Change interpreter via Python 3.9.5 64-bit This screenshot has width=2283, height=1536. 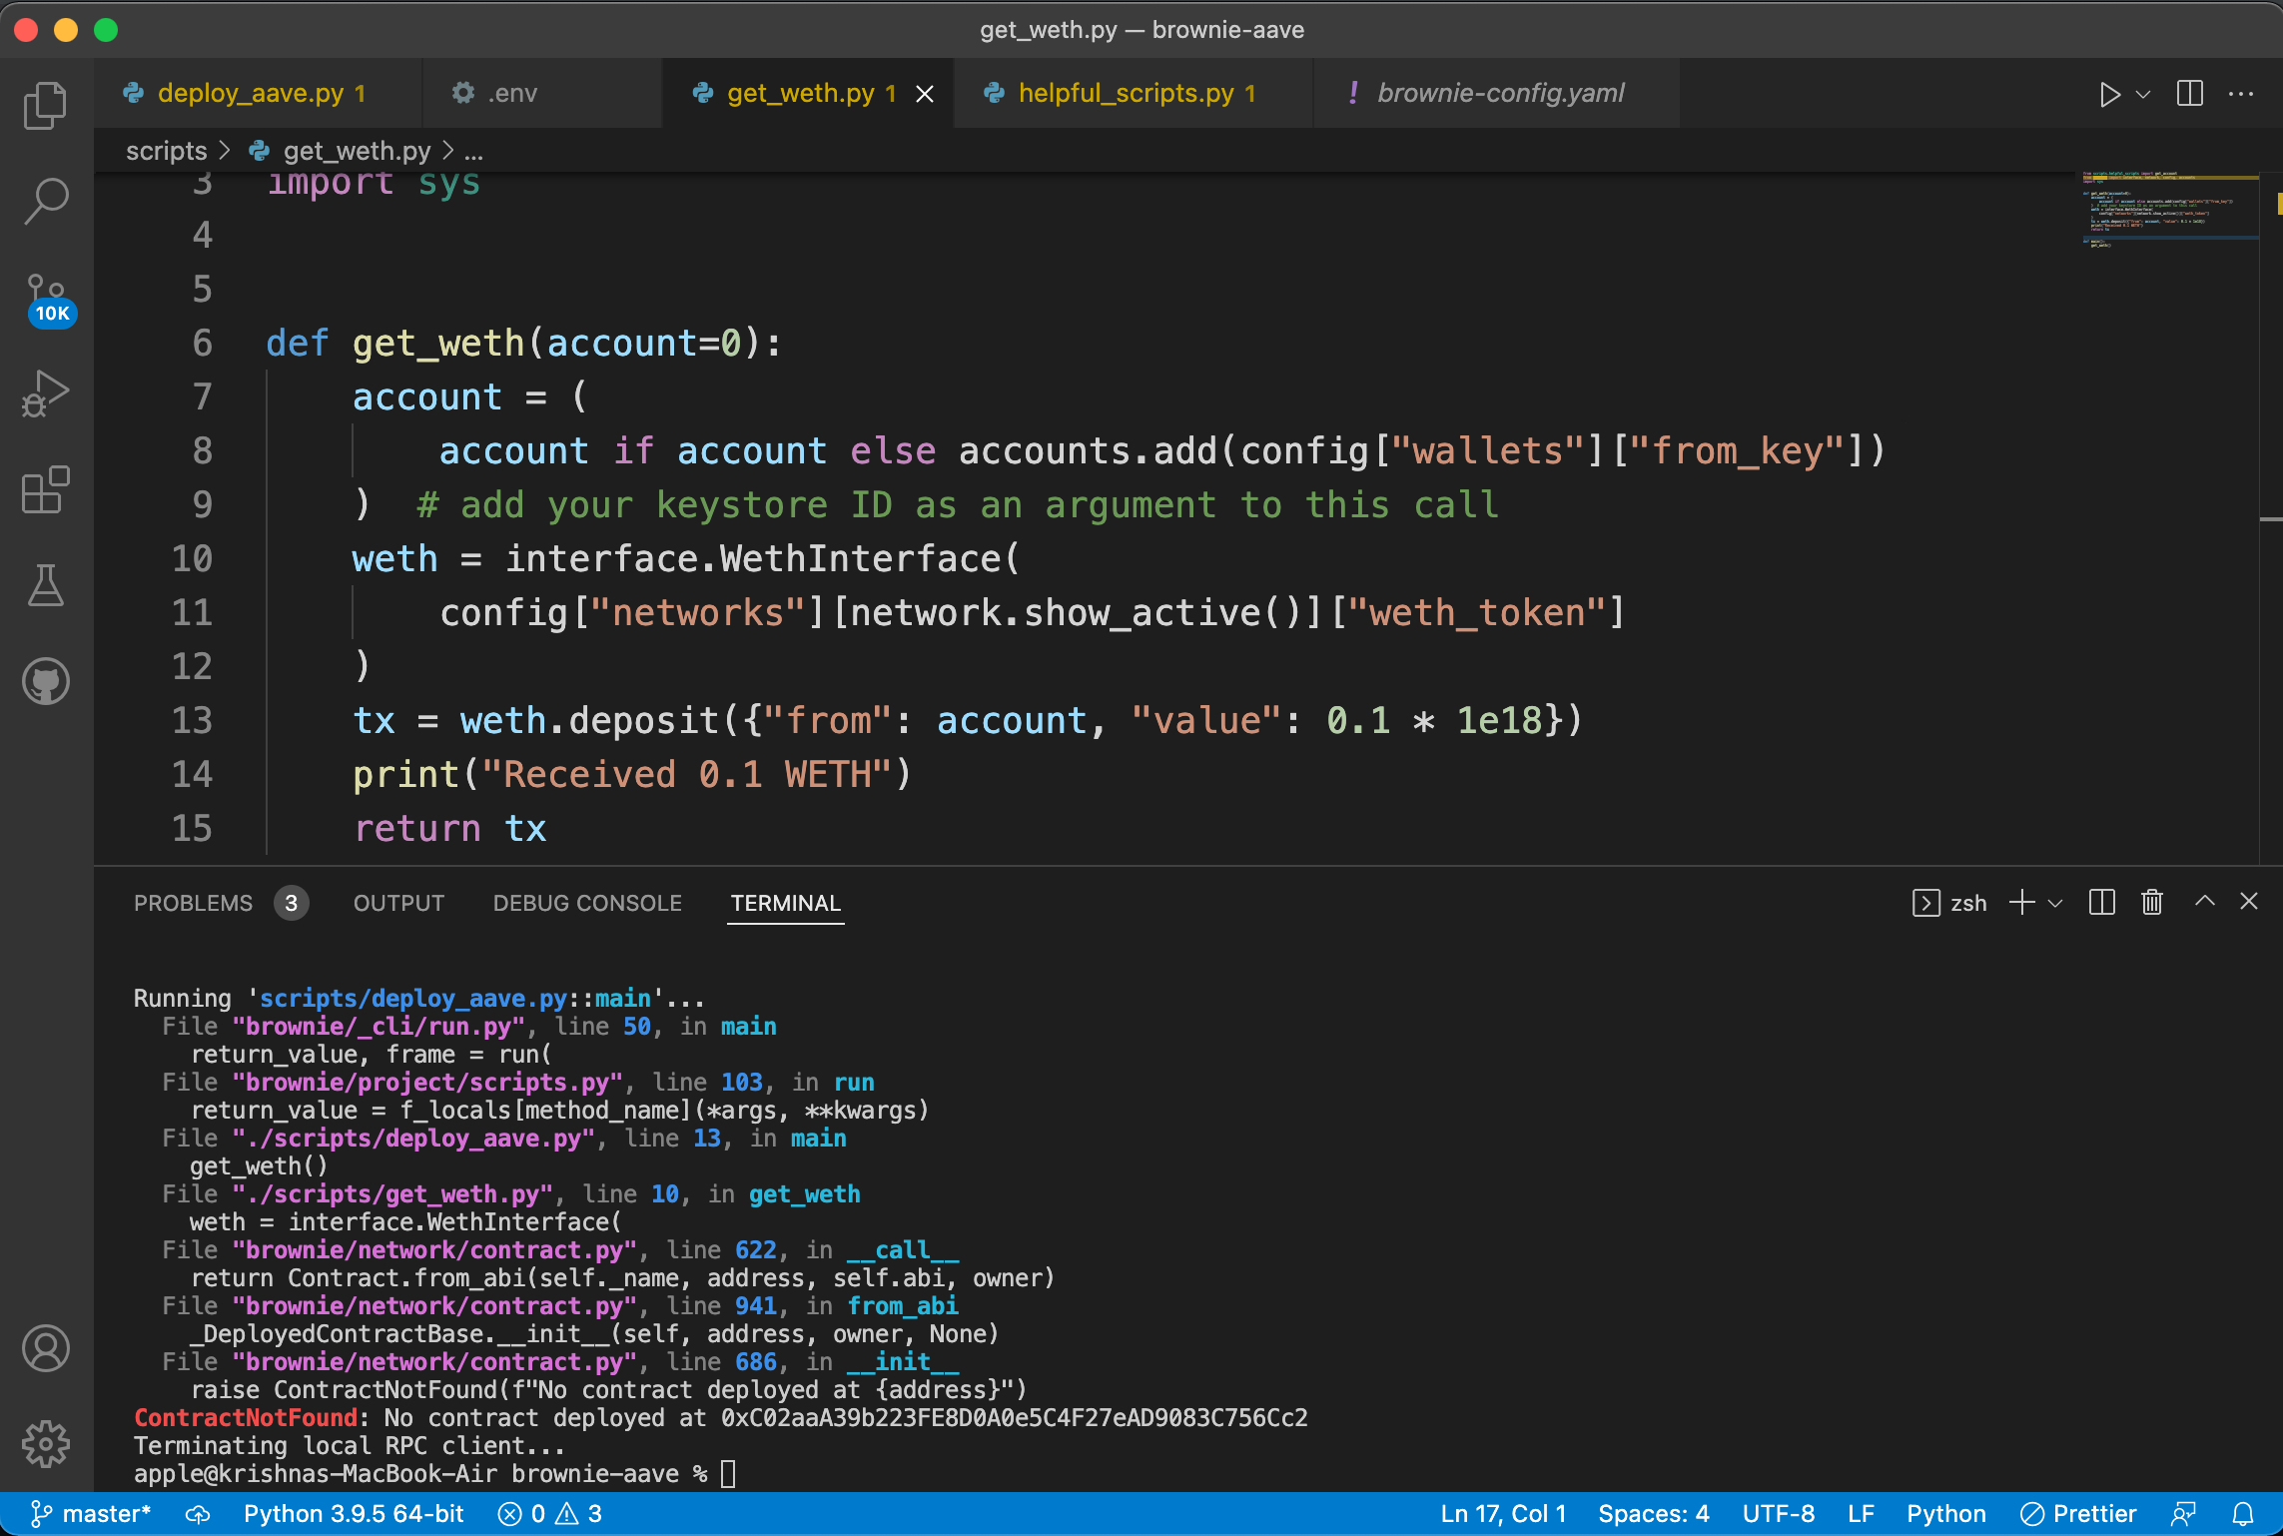[354, 1513]
